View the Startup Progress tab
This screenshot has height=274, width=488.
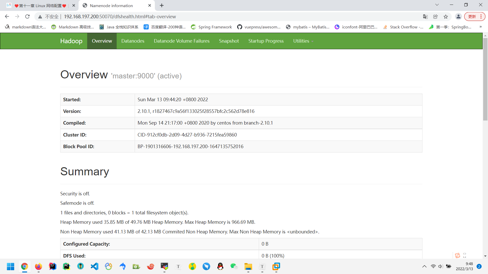pos(266,41)
